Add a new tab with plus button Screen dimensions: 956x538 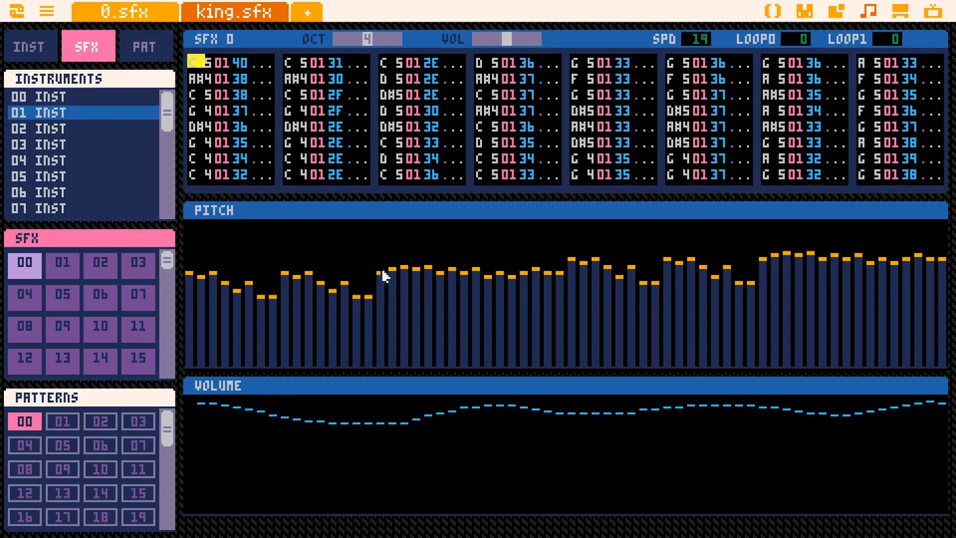pos(307,12)
